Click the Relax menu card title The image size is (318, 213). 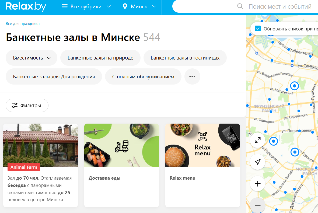(x=183, y=178)
